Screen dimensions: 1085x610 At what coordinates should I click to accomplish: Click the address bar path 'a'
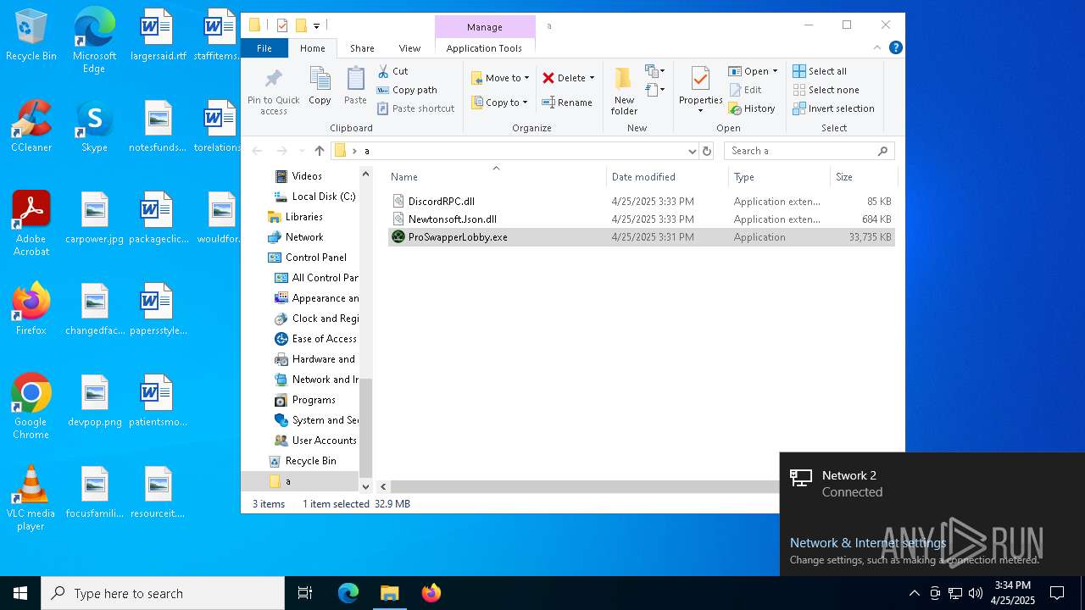[x=367, y=151]
